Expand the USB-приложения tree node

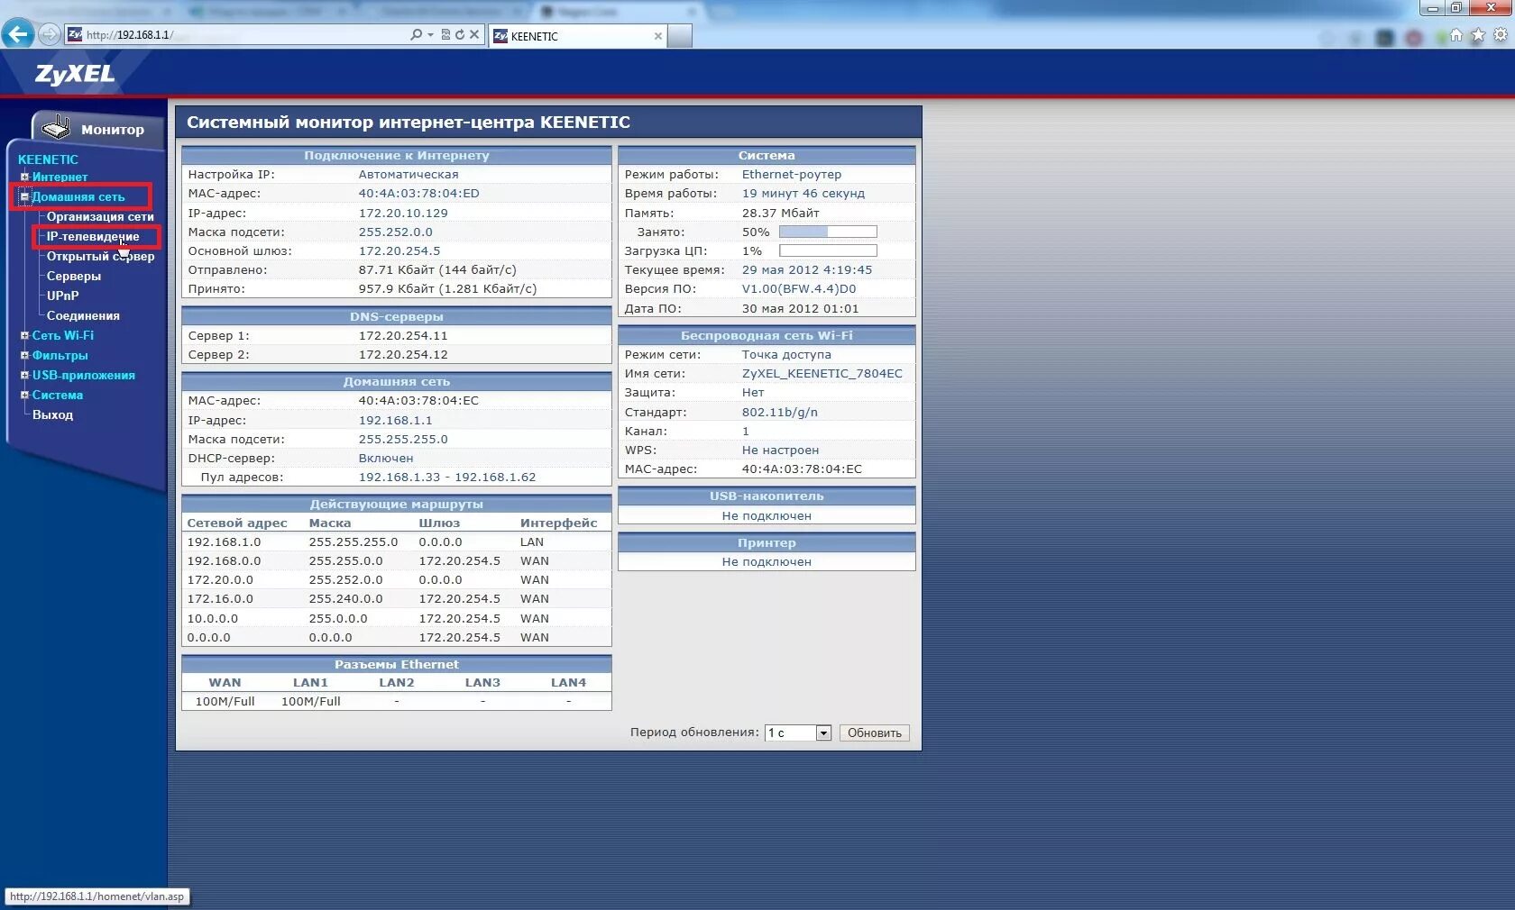click(x=24, y=375)
